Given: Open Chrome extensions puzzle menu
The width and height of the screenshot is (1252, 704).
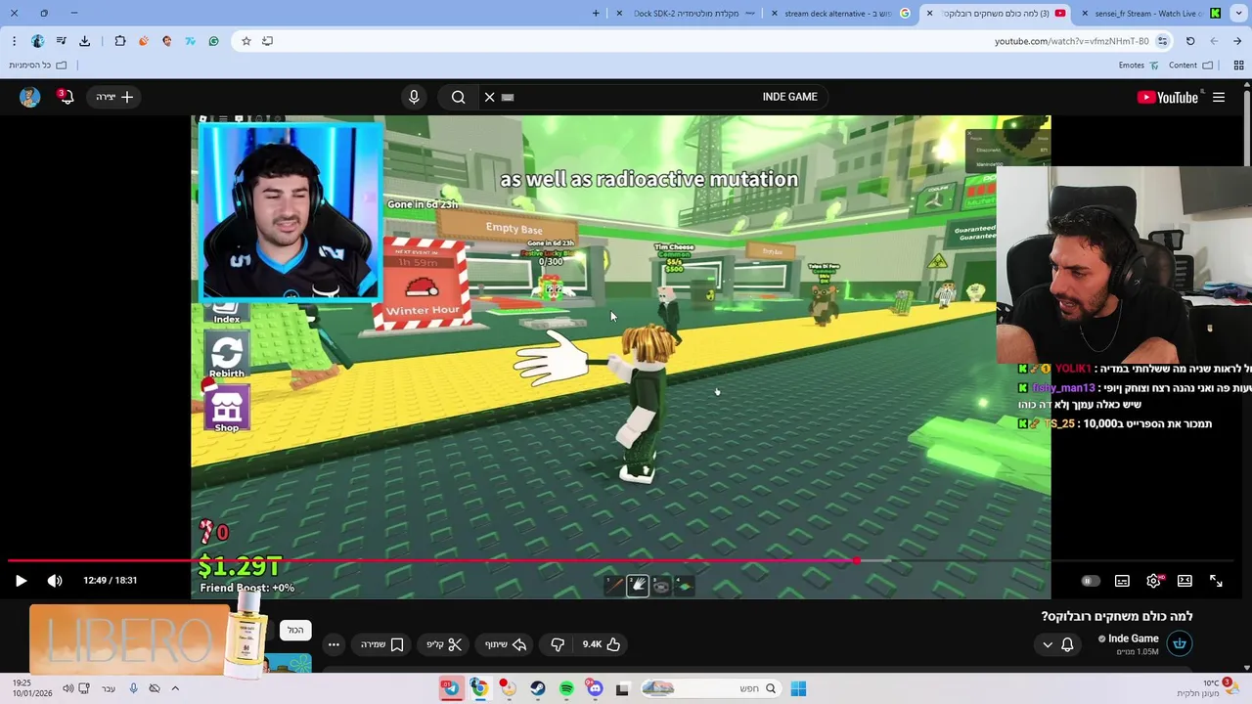Looking at the screenshot, I should [119, 41].
